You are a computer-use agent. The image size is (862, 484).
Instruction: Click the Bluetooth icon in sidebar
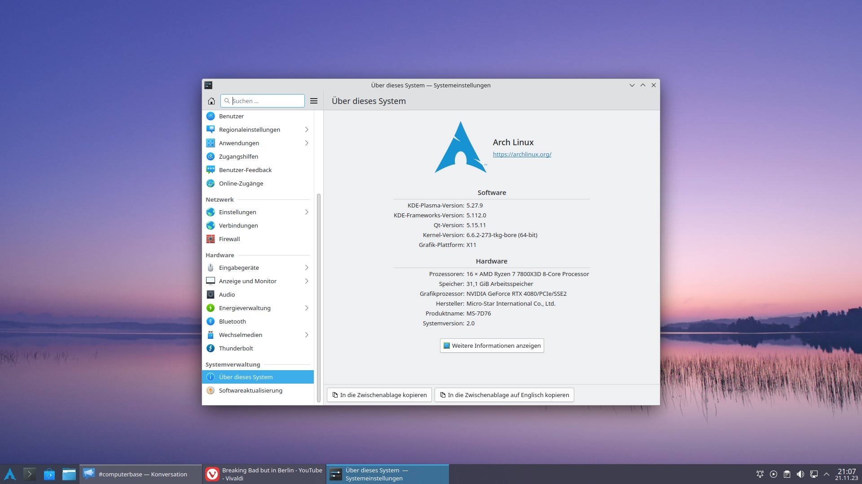tap(211, 321)
